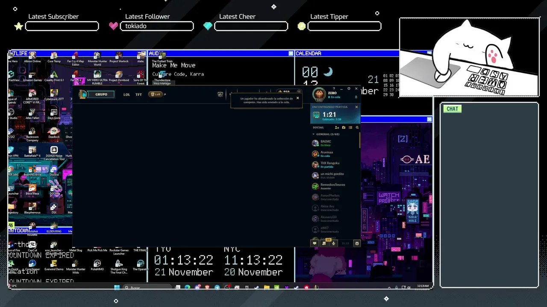Click the Latest Follower box showing tokiado

157,26
